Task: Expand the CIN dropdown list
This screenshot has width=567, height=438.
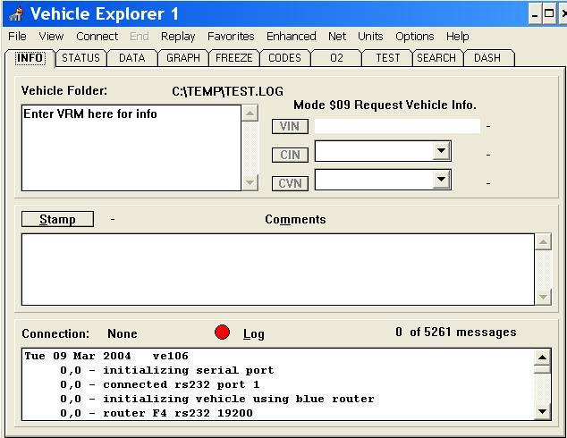Action: 441,152
